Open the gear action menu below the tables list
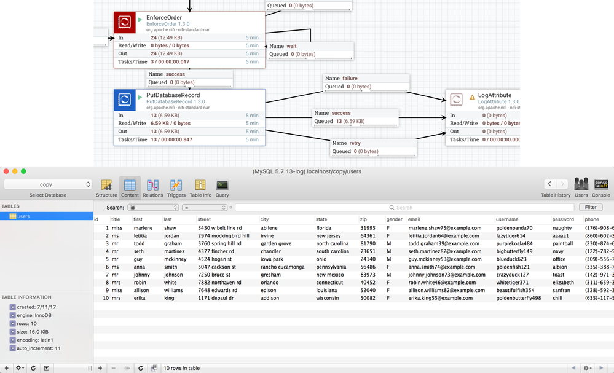 (x=19, y=367)
